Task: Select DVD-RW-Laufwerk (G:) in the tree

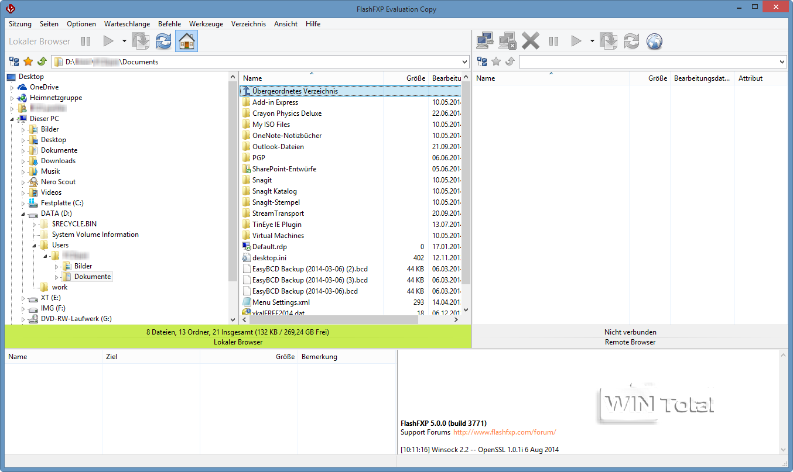Action: pyautogui.click(x=76, y=319)
